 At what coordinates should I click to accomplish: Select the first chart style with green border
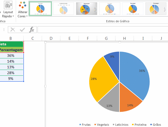tap(40, 9)
